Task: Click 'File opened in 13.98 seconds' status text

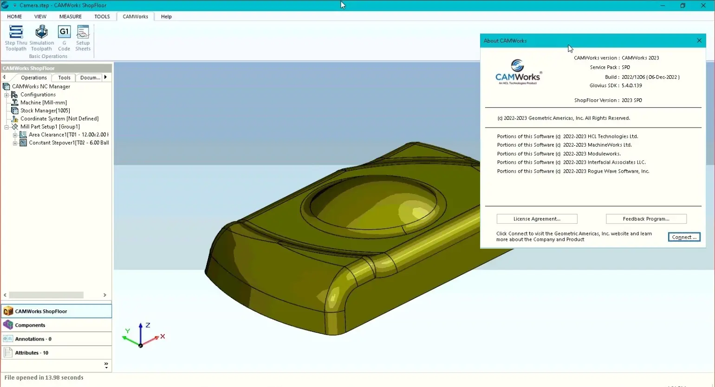Action: (x=44, y=378)
